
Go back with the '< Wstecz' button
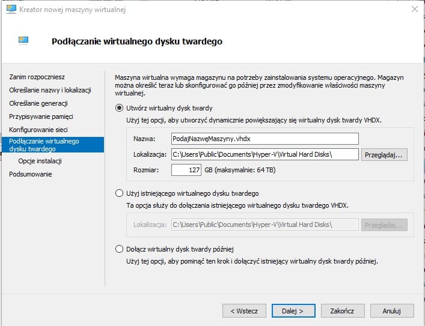click(x=244, y=311)
